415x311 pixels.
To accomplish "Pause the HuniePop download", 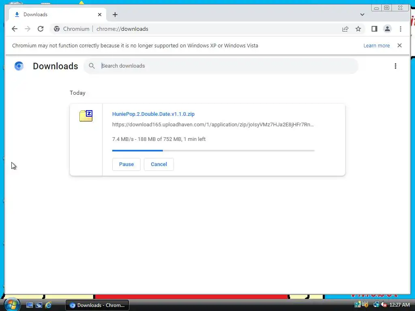I will click(x=126, y=164).
